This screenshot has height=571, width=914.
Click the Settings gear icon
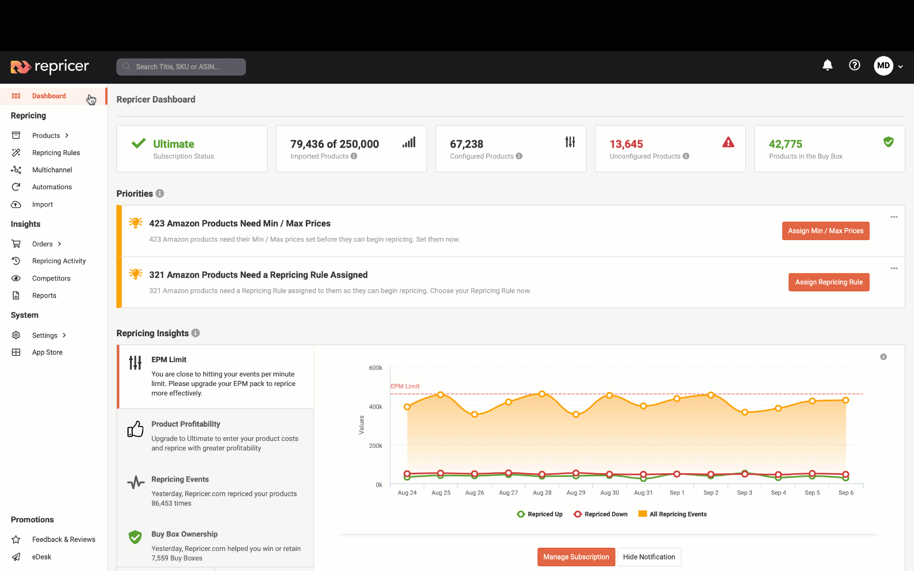pyautogui.click(x=16, y=335)
